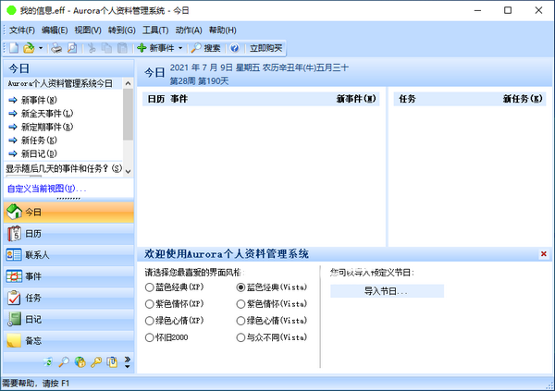Select the 绿色心情(XP) radio button
Image resolution: width=555 pixels, height=391 pixels.
149,321
